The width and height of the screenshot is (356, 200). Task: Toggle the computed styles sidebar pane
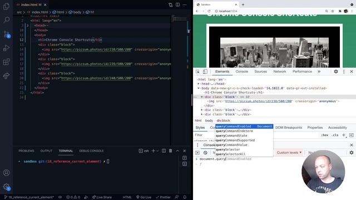352,135
